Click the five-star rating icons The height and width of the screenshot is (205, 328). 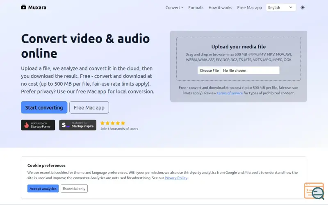[x=112, y=123]
